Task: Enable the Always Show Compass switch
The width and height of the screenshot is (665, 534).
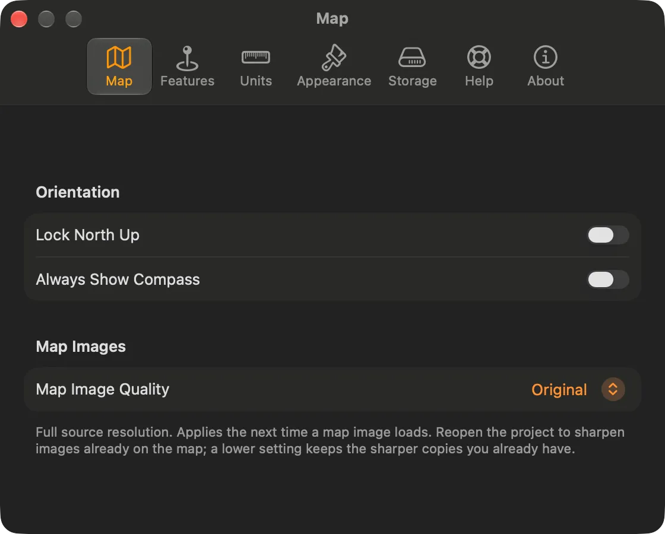Action: (608, 279)
